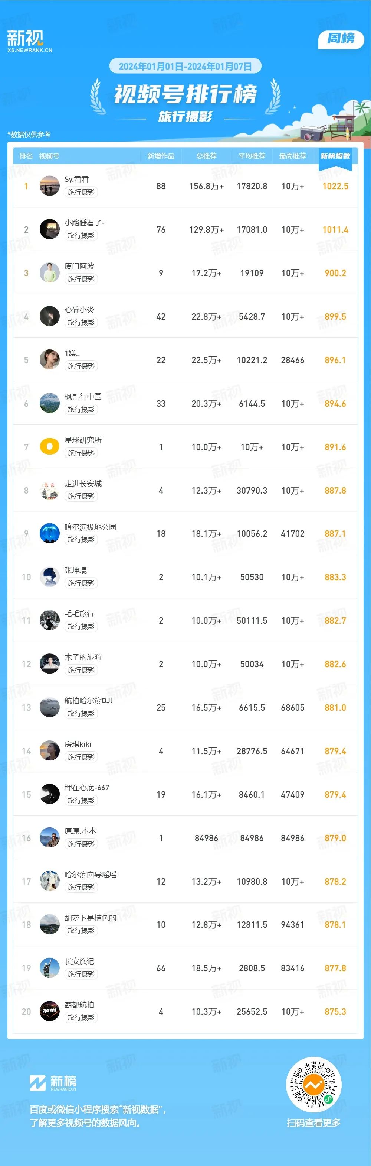Click the QR code at bottom right
This screenshot has width=371, height=1166.
coord(313,1085)
